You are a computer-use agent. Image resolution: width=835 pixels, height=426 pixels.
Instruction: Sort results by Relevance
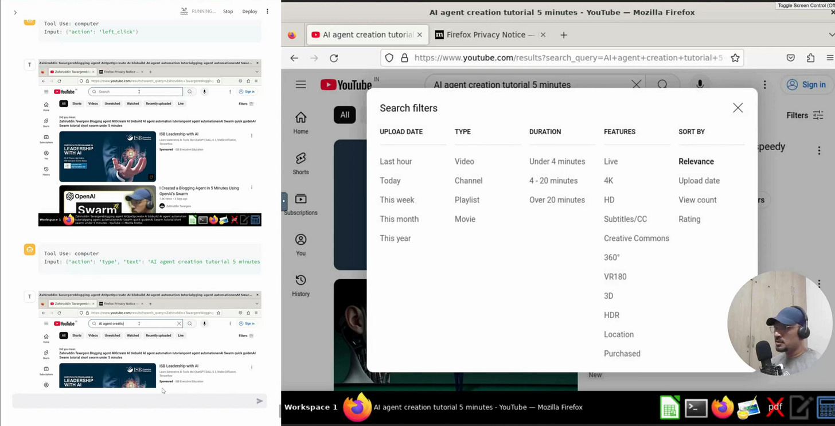coord(696,162)
